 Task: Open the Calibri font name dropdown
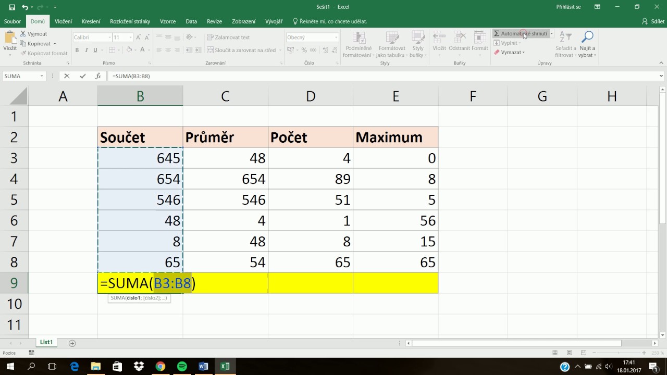(109, 37)
